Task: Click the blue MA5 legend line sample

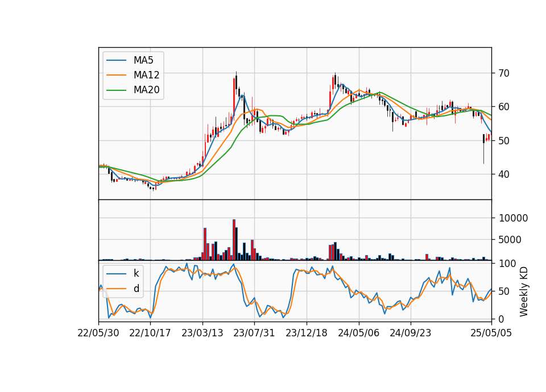Action: (x=116, y=60)
